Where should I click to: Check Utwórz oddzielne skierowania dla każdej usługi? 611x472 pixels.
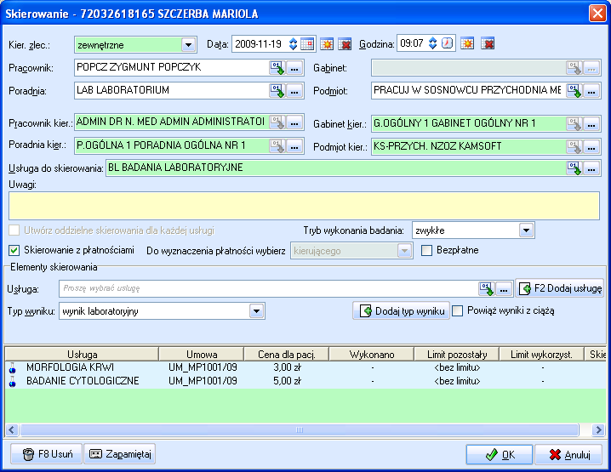14,230
